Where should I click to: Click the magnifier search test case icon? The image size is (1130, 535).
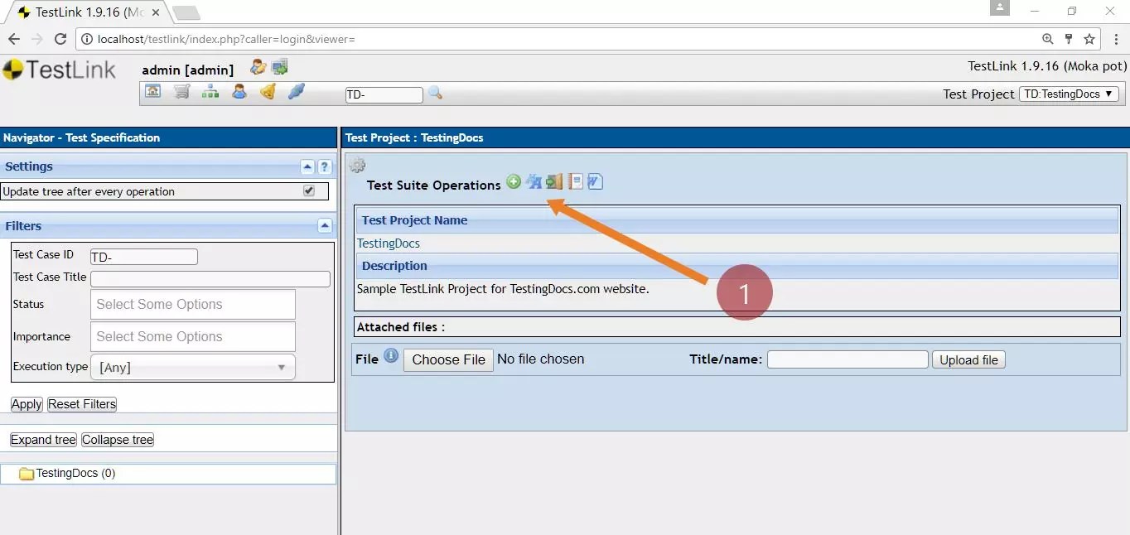pos(435,94)
